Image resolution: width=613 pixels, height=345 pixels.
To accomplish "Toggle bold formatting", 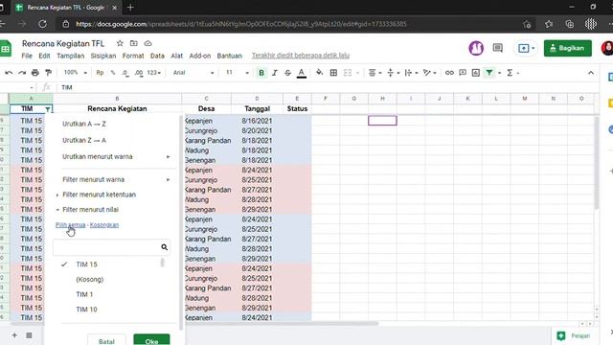I will 261,73.
